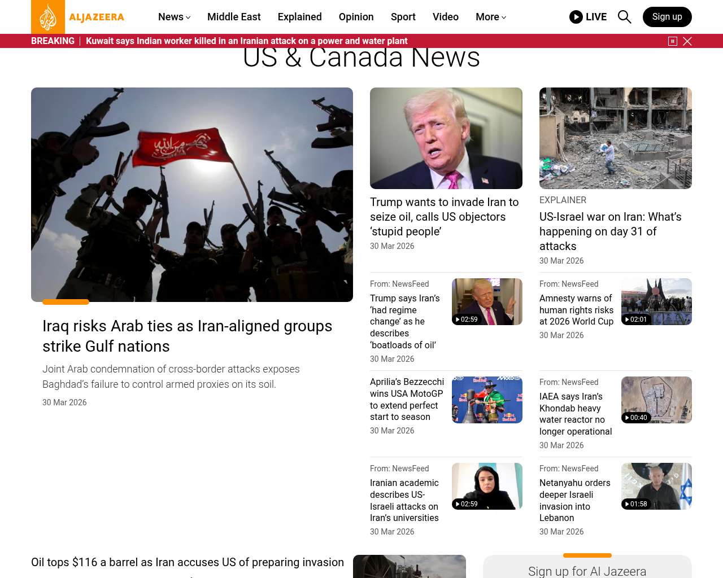The width and height of the screenshot is (723, 578).
Task: Play the 01:58 Netanyahu video
Action: 656,486
